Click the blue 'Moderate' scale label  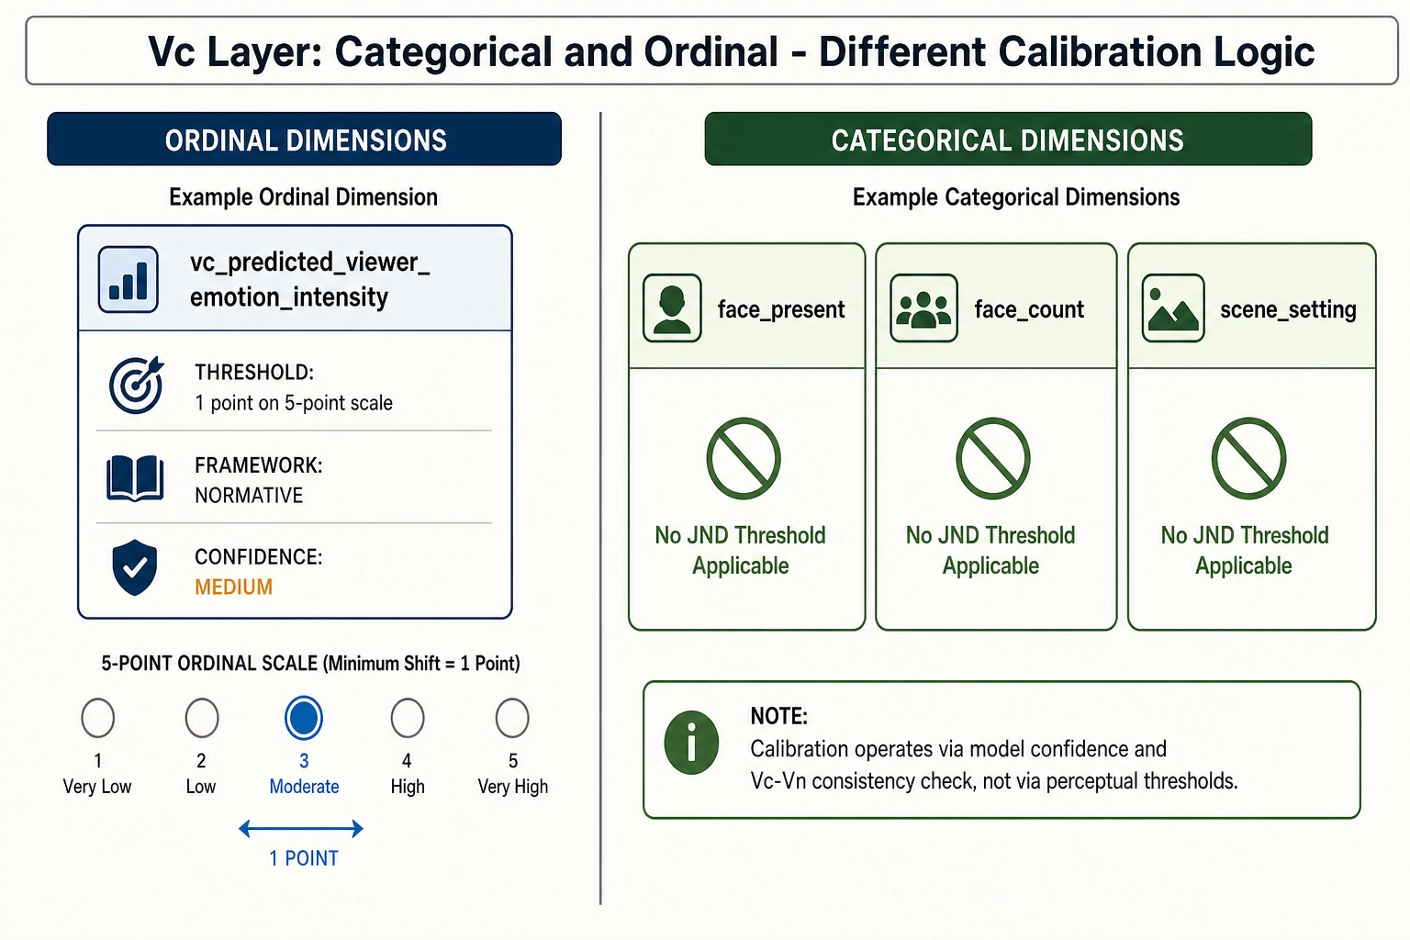304,787
